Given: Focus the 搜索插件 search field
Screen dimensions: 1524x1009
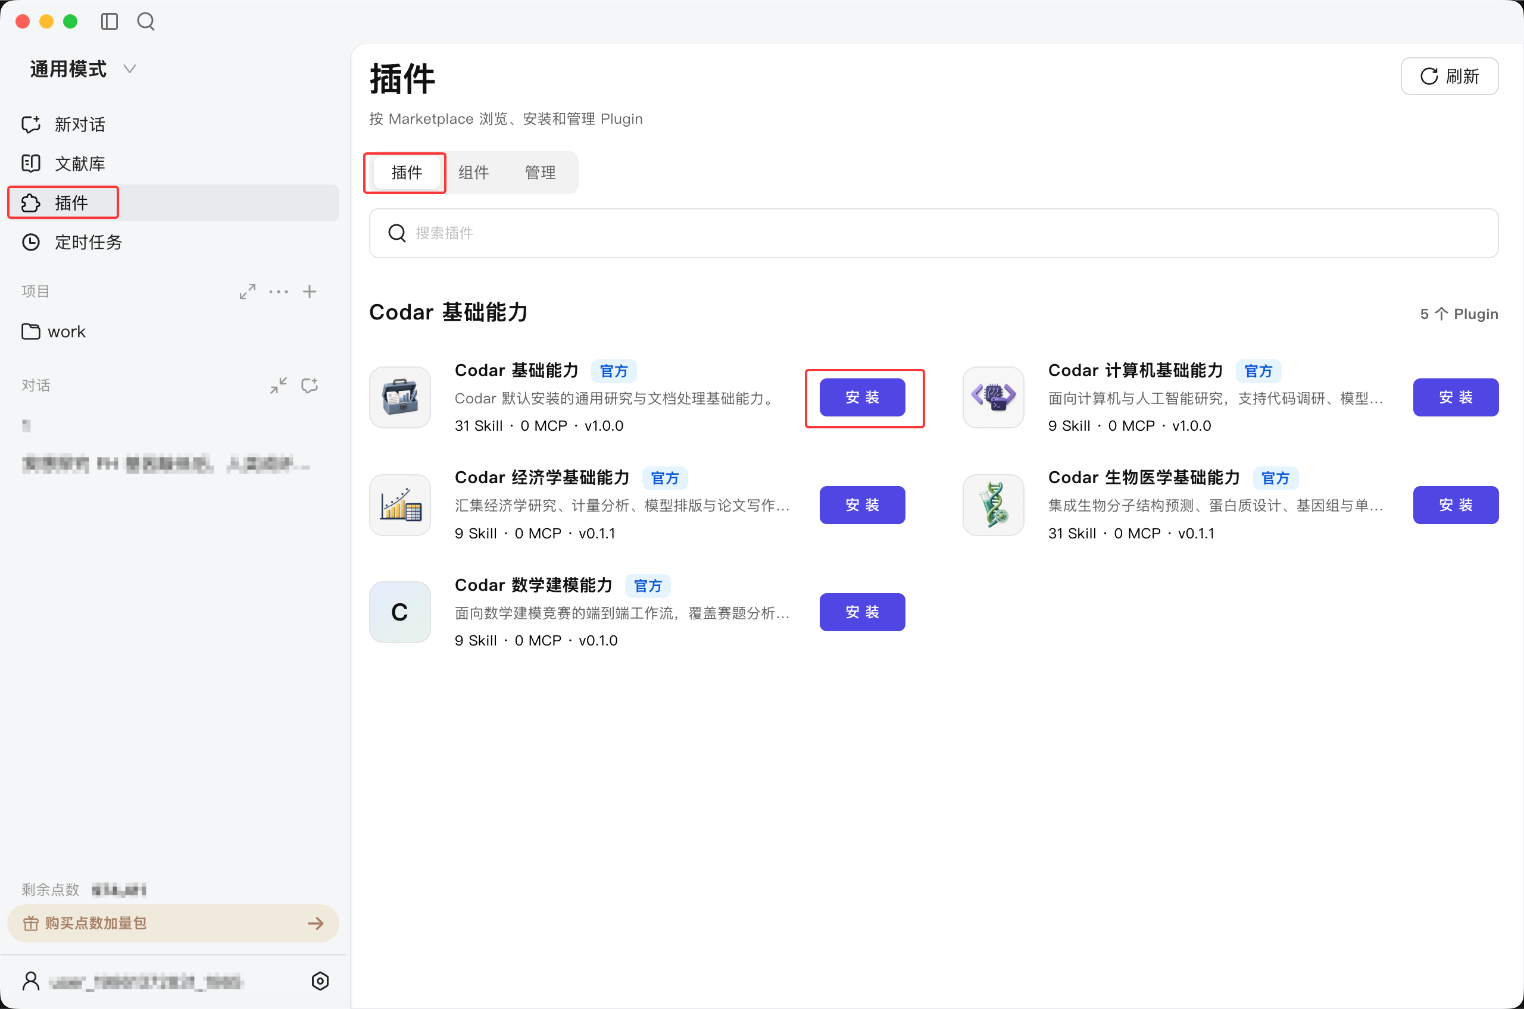Looking at the screenshot, I should coord(933,233).
